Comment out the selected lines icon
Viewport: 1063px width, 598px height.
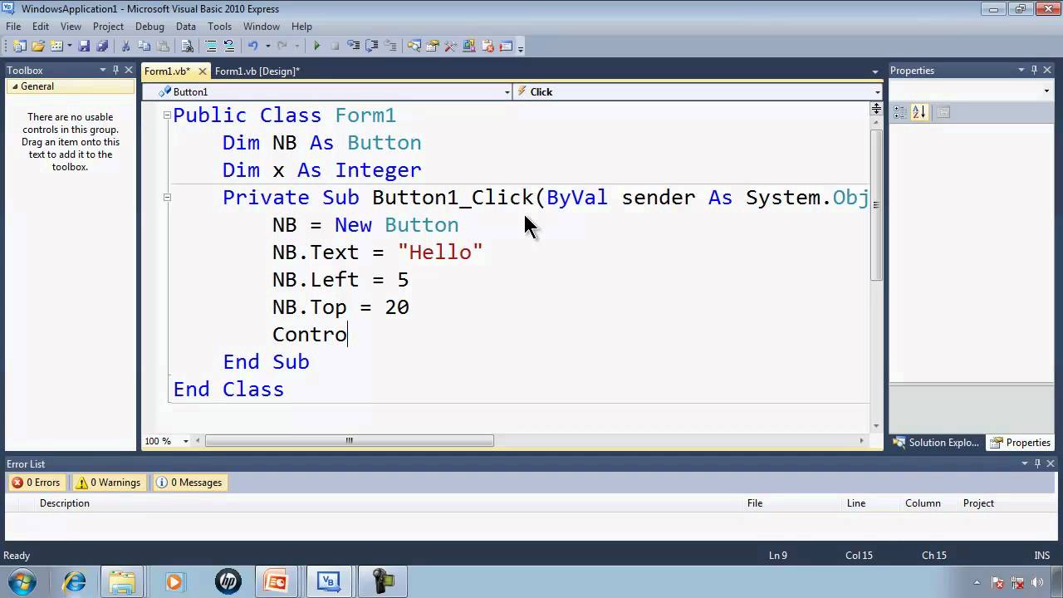tap(211, 47)
